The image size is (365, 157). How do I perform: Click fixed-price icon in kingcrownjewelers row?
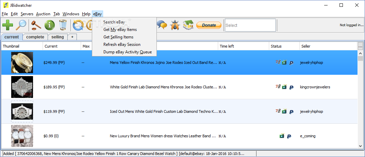pos(278,87)
